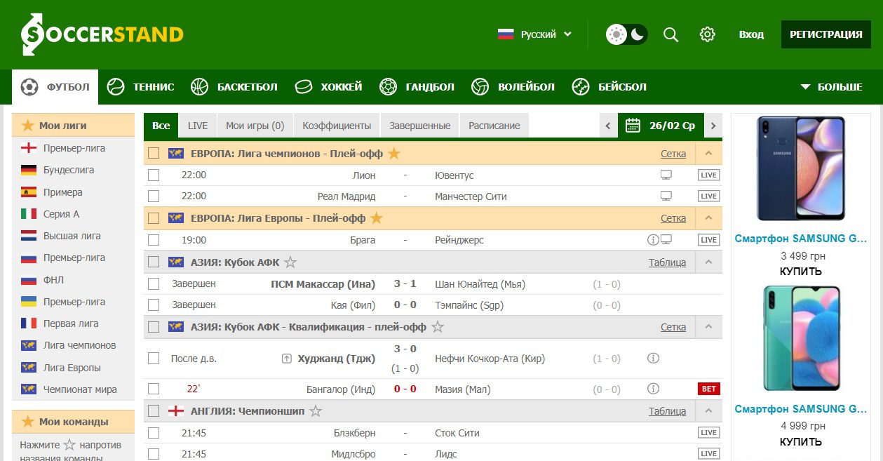Screen dimensions: 883x461
Task: Click LIVE badge for Мидлсбро - Лидс
Action: pyautogui.click(x=709, y=454)
